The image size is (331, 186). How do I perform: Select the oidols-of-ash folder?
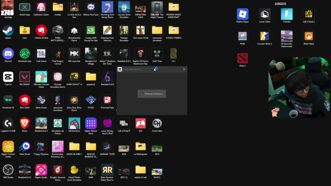coord(140,170)
